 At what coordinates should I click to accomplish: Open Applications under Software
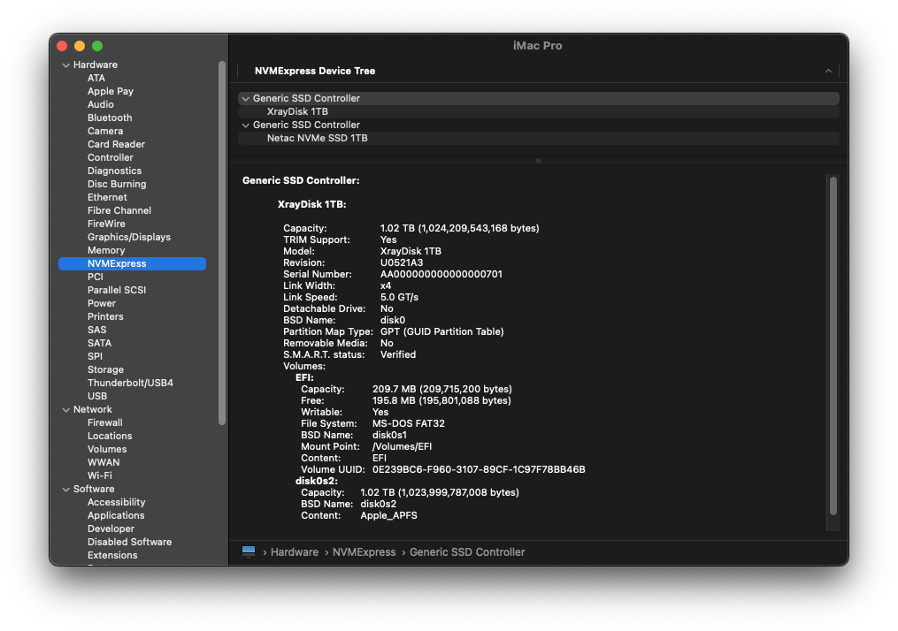116,515
